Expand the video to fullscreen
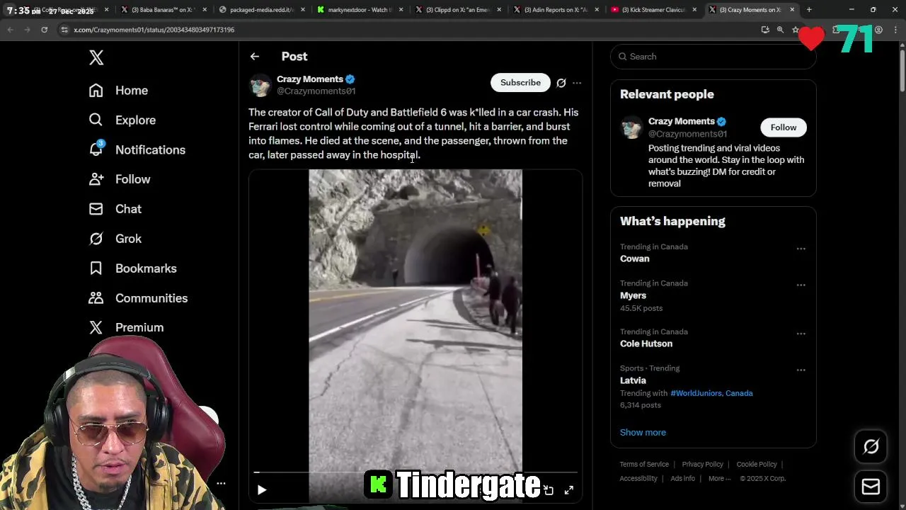Image resolution: width=906 pixels, height=510 pixels. (569, 489)
